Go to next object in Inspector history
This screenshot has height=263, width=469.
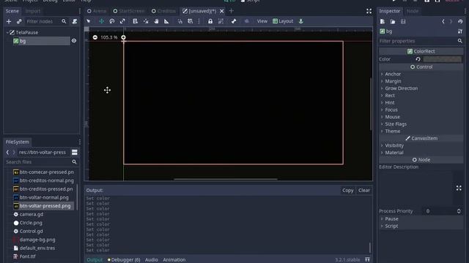point(451,21)
